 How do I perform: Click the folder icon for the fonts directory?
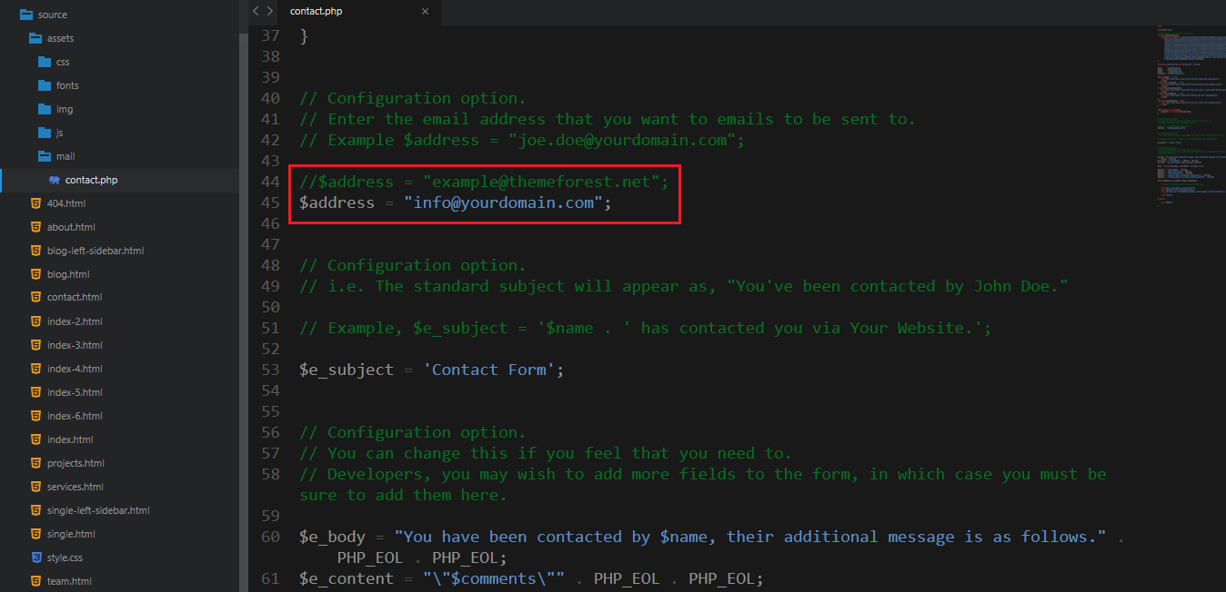pyautogui.click(x=45, y=85)
